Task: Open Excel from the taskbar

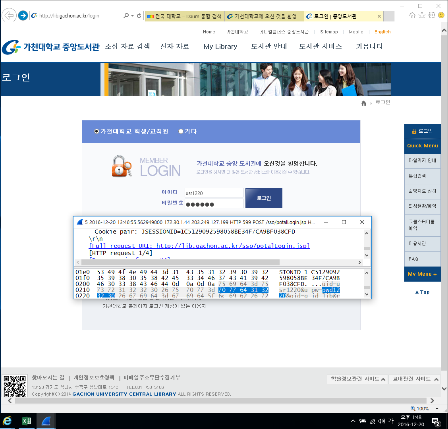Action: (27, 421)
